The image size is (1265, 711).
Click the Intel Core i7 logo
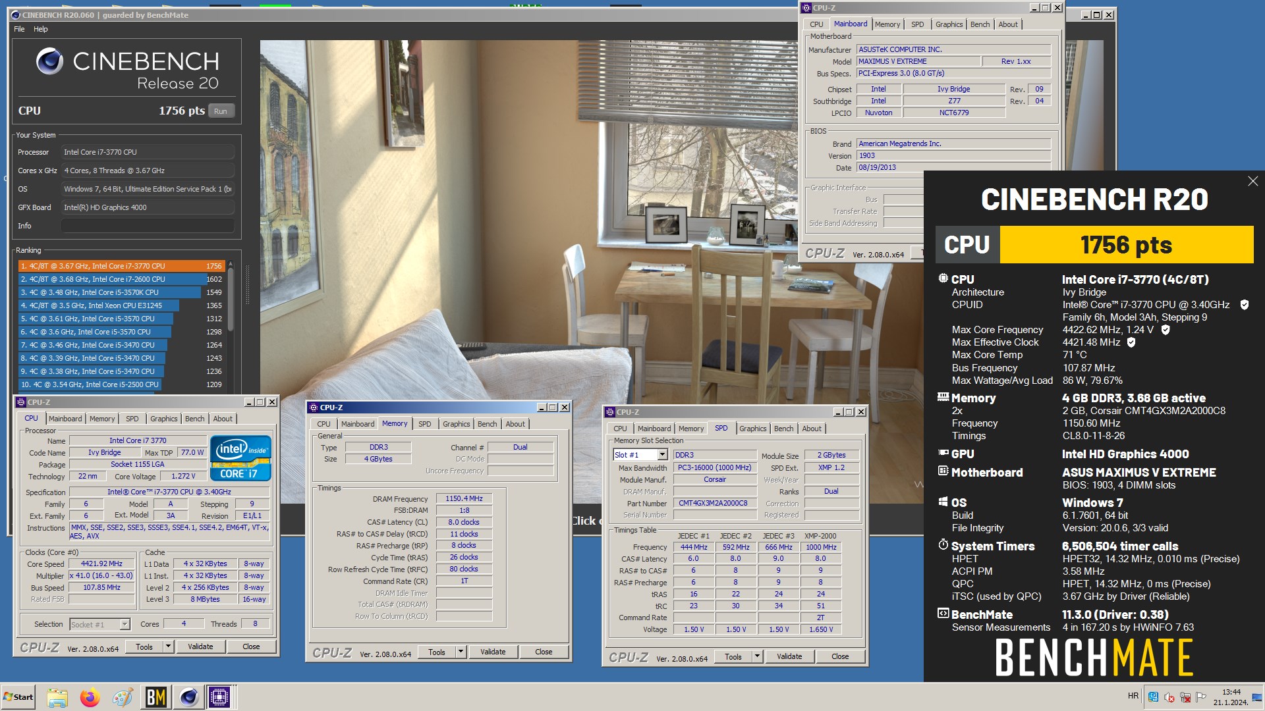240,458
